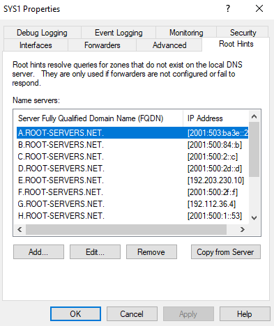The height and width of the screenshot is (326, 274).
Task: Click IP address [2001:500:1::53]
Action: point(215,216)
